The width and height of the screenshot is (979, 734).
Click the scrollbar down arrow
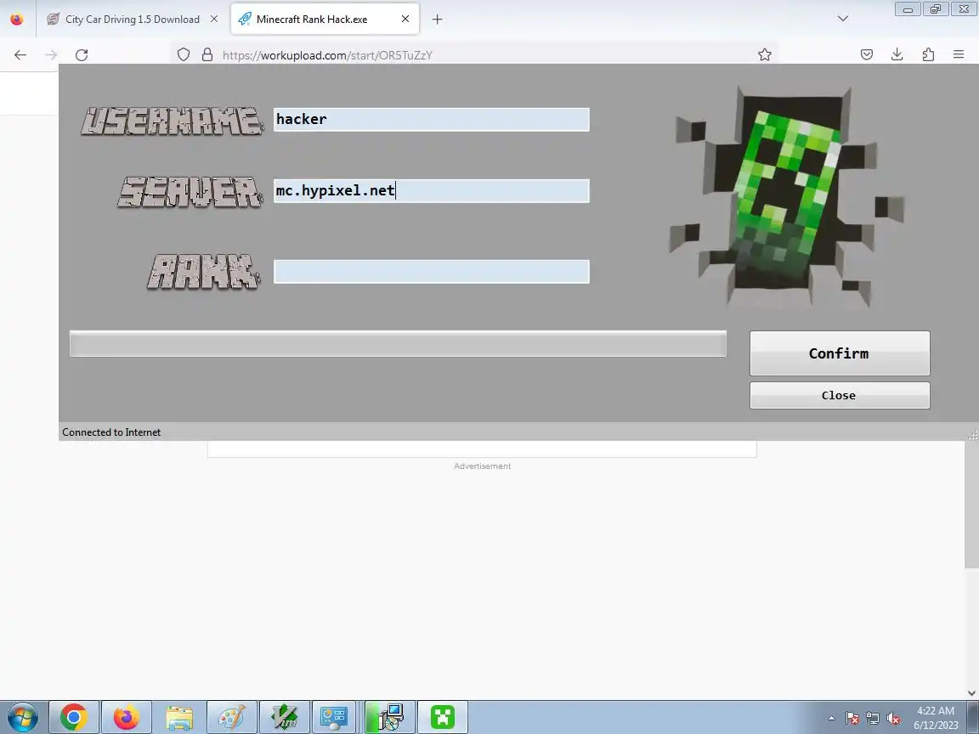[971, 693]
